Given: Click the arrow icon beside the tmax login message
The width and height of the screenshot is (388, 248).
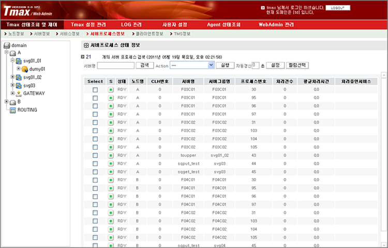Looking at the screenshot, I should coord(263,8).
